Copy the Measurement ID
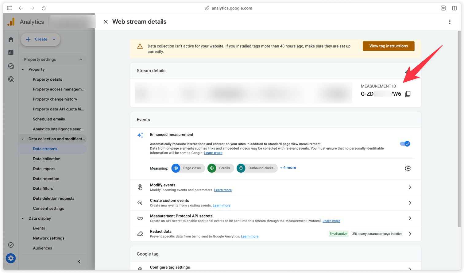Image resolution: width=464 pixels, height=273 pixels. [408, 94]
